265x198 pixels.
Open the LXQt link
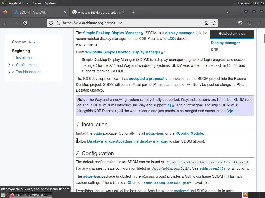pyautogui.click(x=172, y=39)
